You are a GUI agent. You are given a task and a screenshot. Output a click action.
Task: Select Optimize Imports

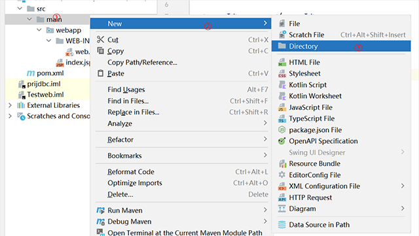pyautogui.click(x=181, y=183)
